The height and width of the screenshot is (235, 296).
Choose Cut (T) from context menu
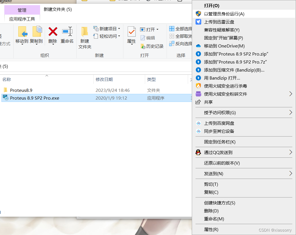(x=244, y=184)
